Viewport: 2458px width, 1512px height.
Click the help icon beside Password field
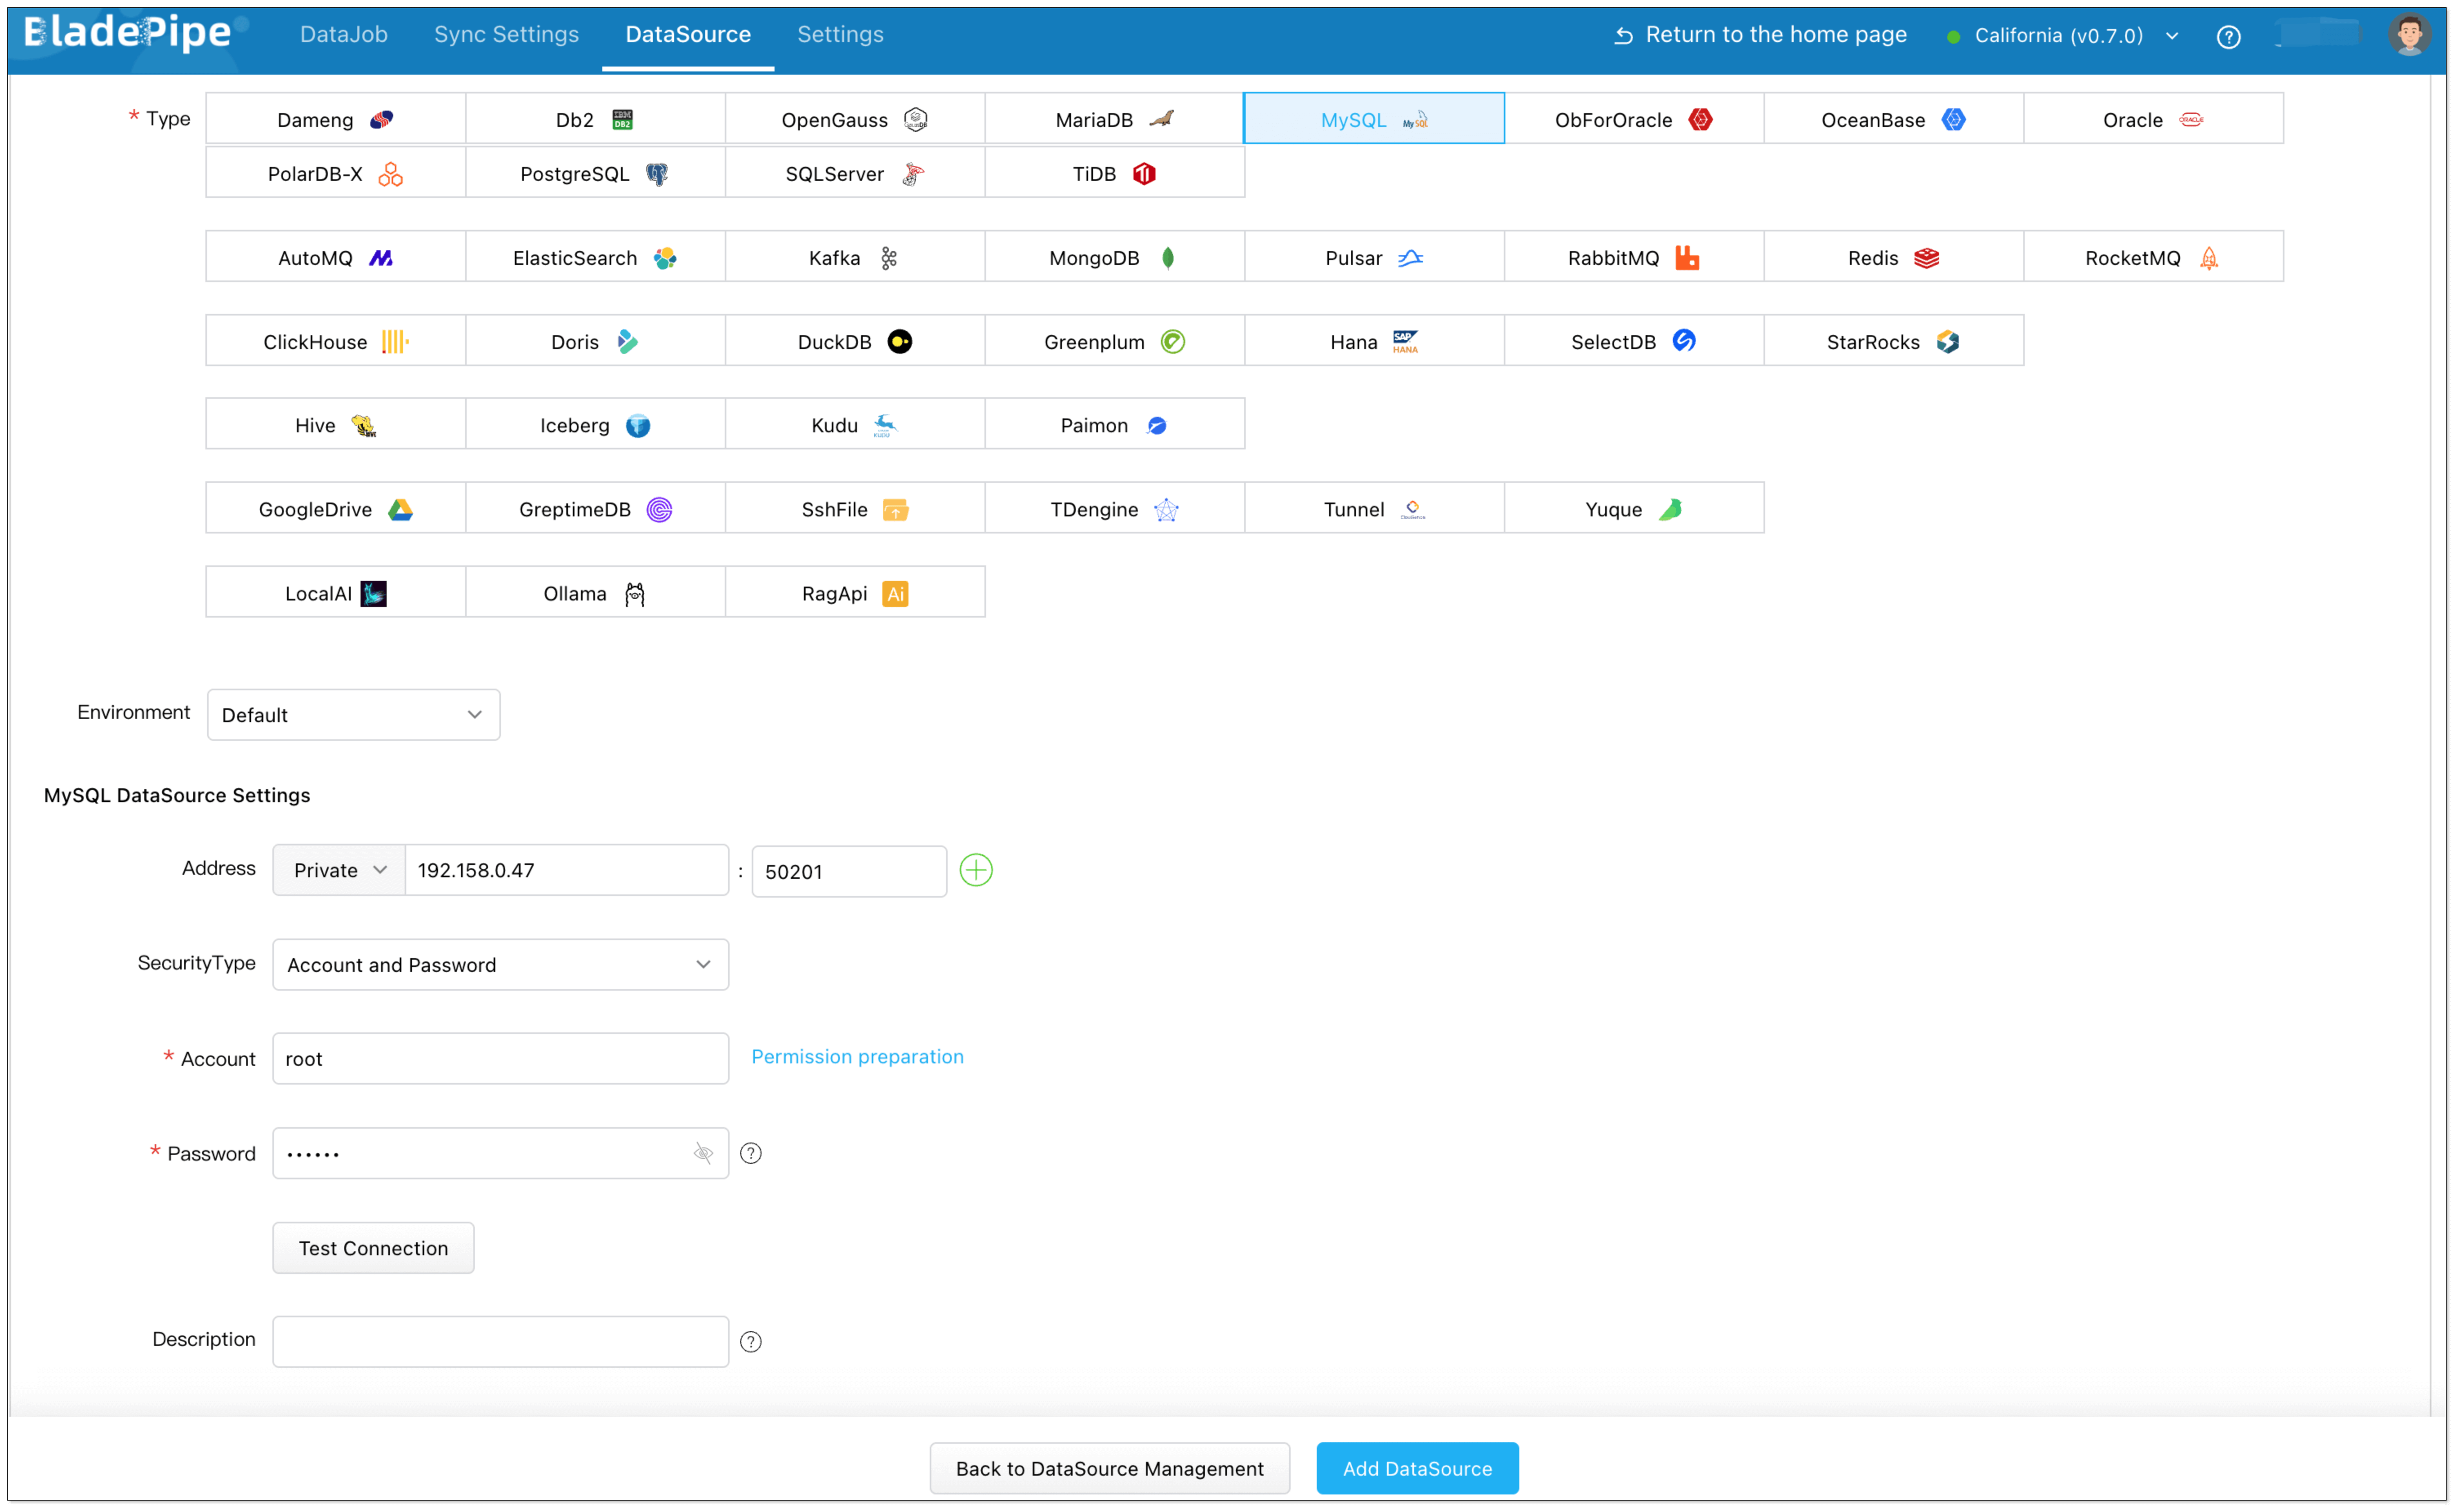[x=750, y=1153]
